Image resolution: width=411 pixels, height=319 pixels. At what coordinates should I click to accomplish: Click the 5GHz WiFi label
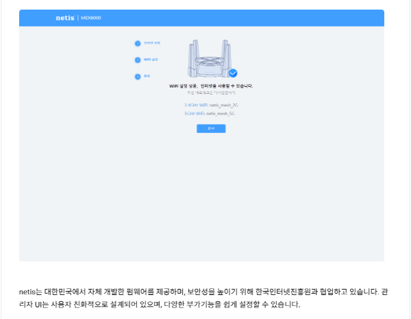[195, 114]
